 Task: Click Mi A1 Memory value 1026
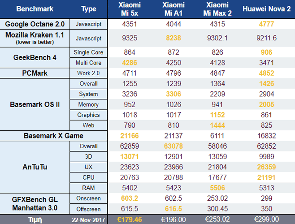click(174, 104)
